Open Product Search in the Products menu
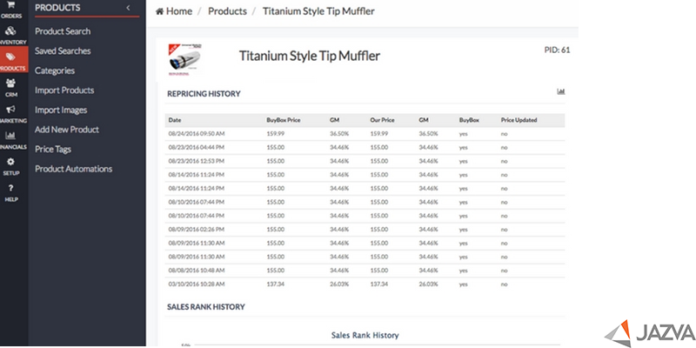This screenshot has width=696, height=348. click(x=62, y=31)
